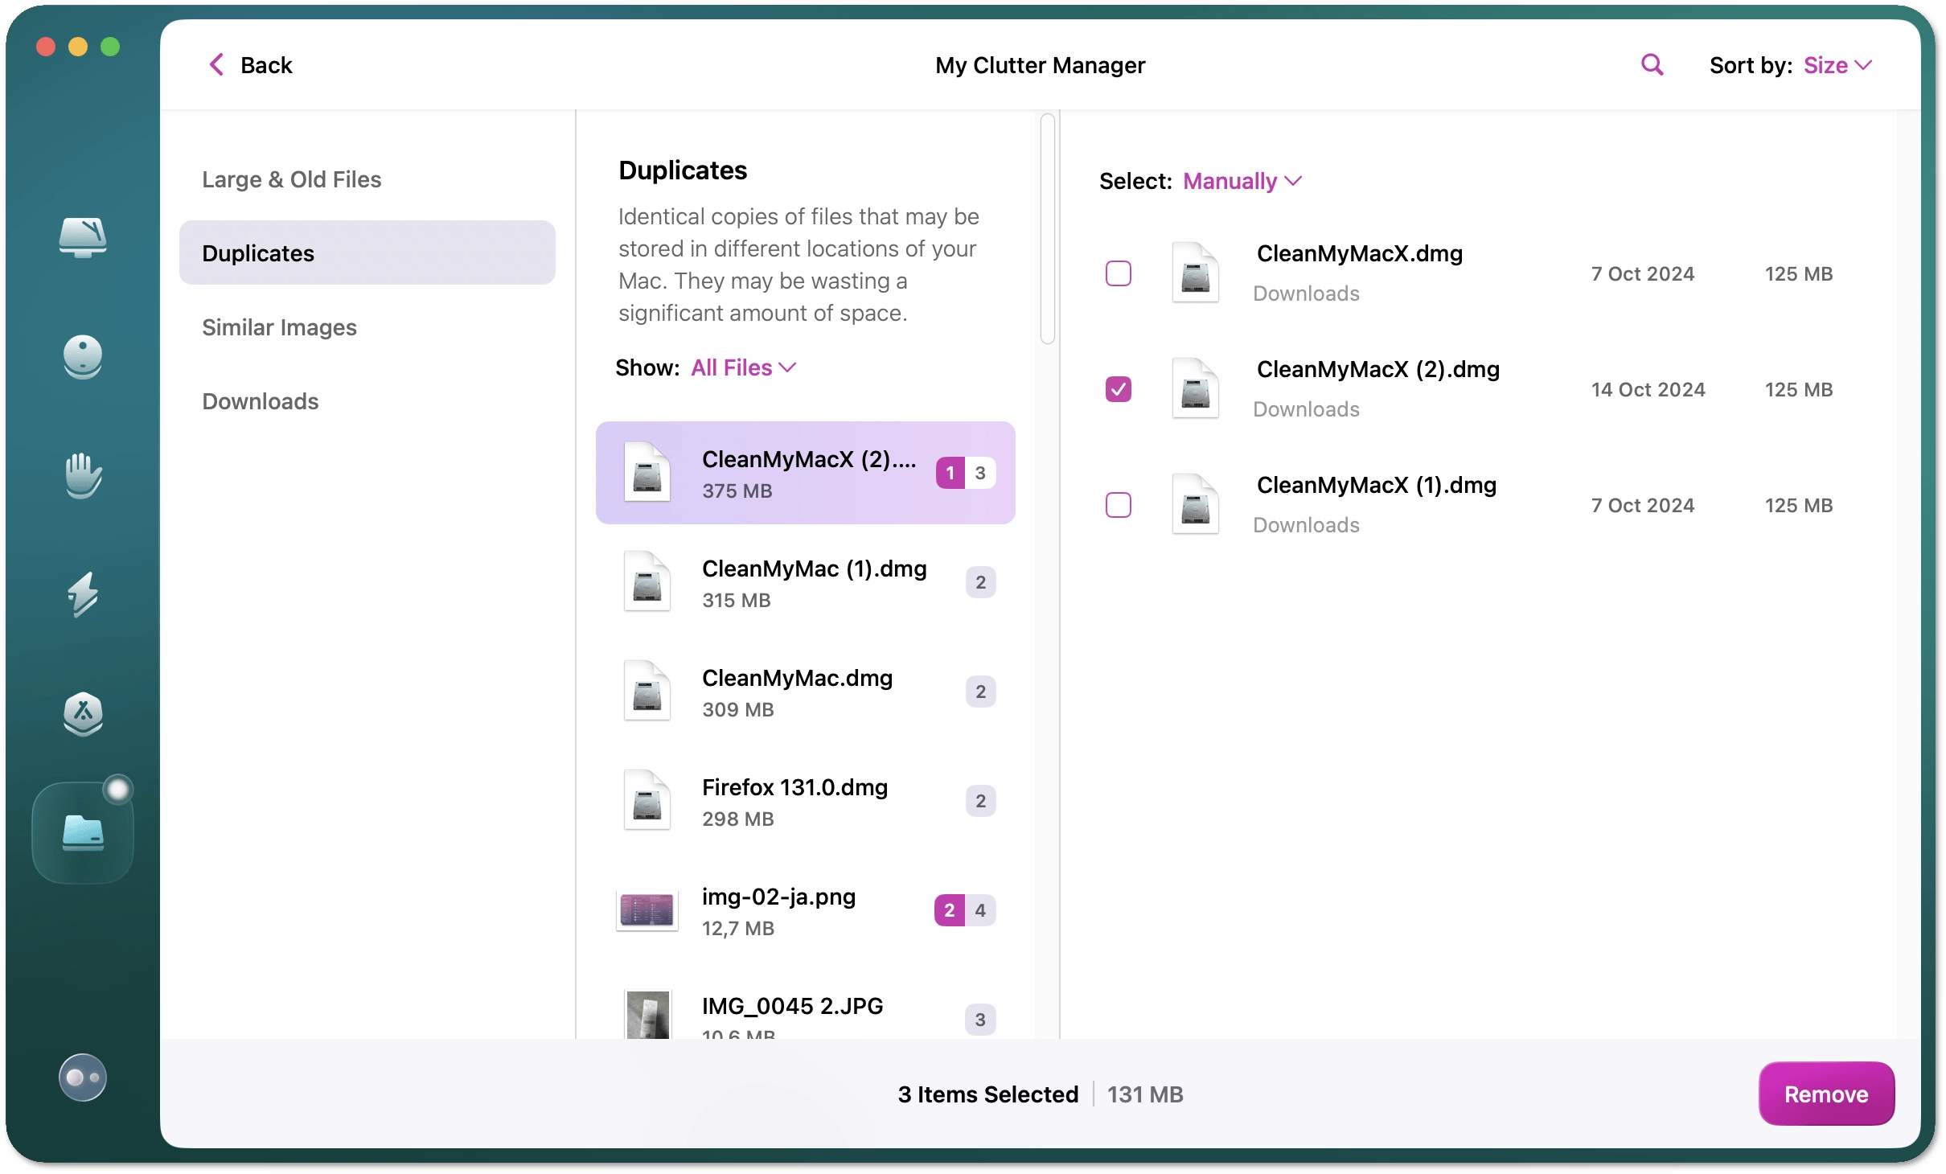Open the Sort by Size dropdown

[x=1838, y=65]
